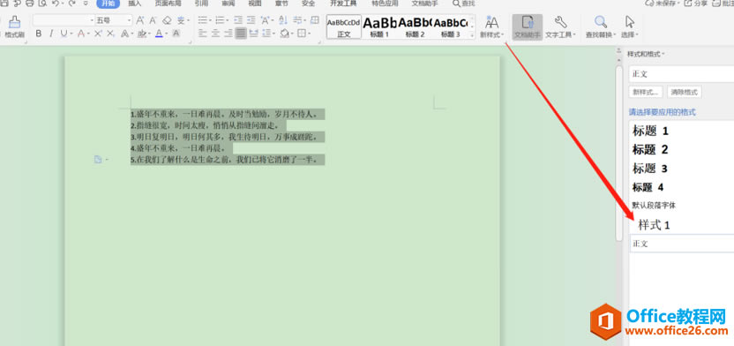Screen dimensions: 734x346
Task: Align text left in the paragraph toolbar
Action: [x=202, y=34]
